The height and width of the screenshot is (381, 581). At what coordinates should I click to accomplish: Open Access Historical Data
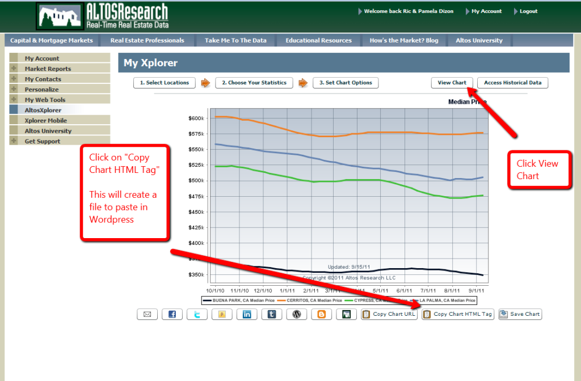[512, 83]
